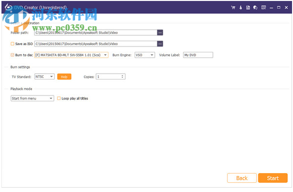
Task: Click the Copies spinner arrows
Action: (x=122, y=77)
